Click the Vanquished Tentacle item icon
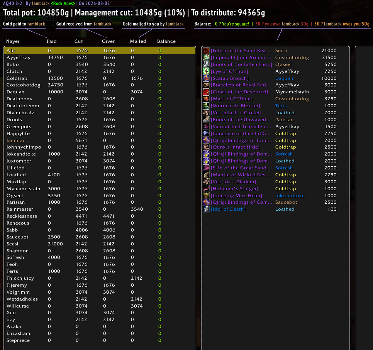 (x=206, y=127)
